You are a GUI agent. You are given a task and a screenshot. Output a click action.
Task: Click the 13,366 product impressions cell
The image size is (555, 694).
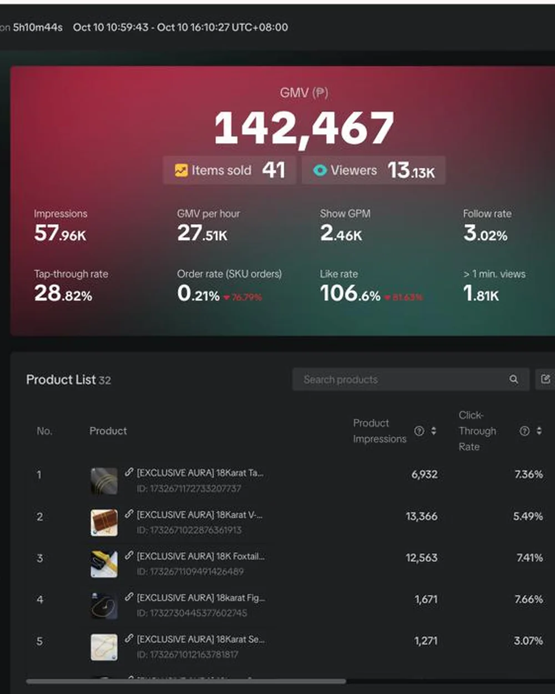click(422, 516)
